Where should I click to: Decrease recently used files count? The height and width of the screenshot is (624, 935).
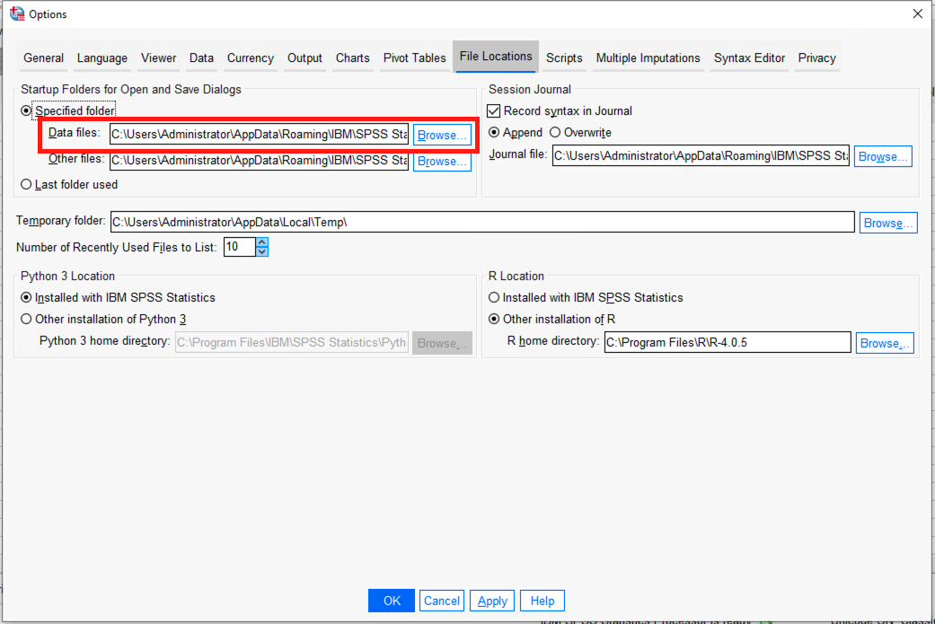[261, 252]
